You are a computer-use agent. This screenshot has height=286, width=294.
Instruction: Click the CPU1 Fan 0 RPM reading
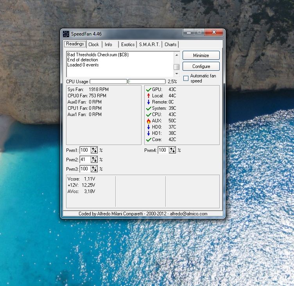point(84,108)
